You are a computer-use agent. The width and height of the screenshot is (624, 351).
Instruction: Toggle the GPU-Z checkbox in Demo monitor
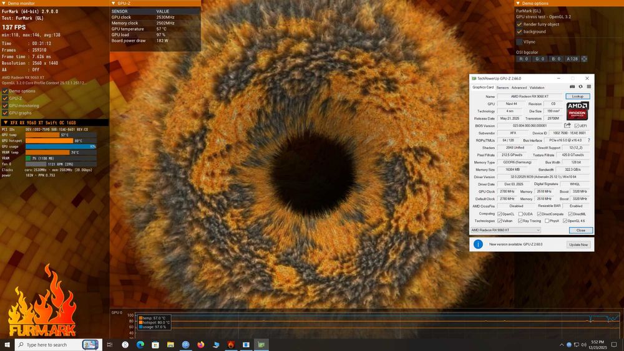5,98
